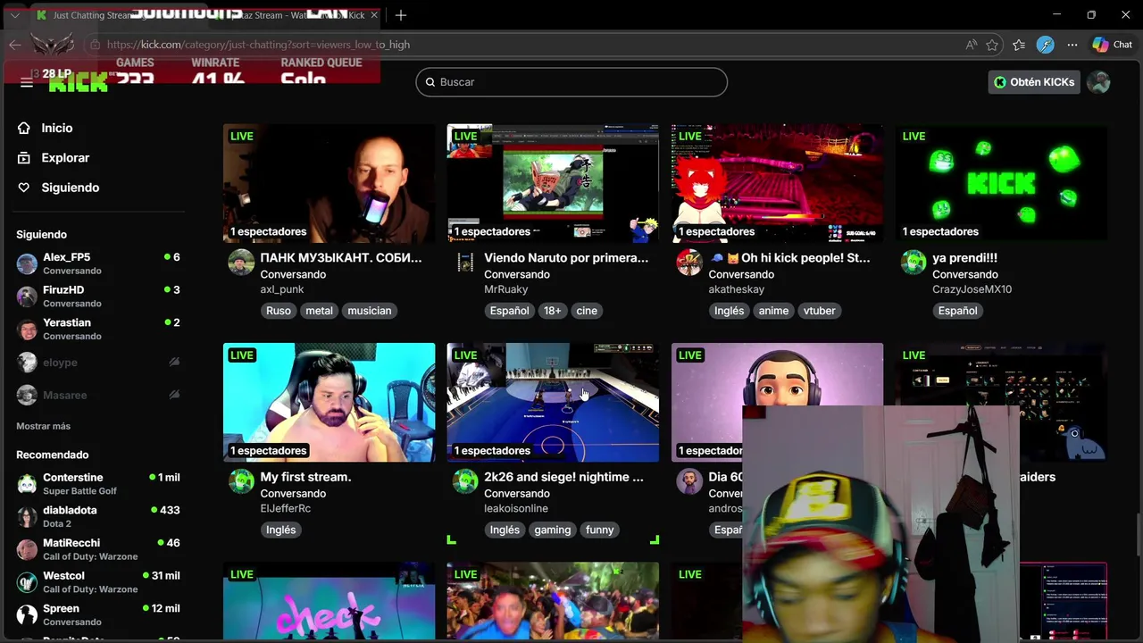Open Inicio in the sidebar
The width and height of the screenshot is (1143, 643).
coord(57,128)
